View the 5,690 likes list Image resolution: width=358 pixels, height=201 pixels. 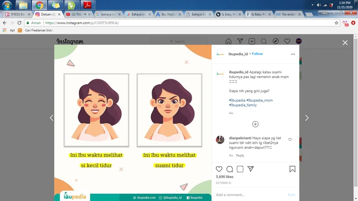coord(225,177)
